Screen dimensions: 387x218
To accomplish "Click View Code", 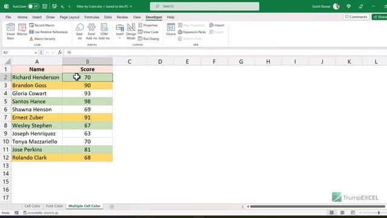I will pyautogui.click(x=148, y=32).
